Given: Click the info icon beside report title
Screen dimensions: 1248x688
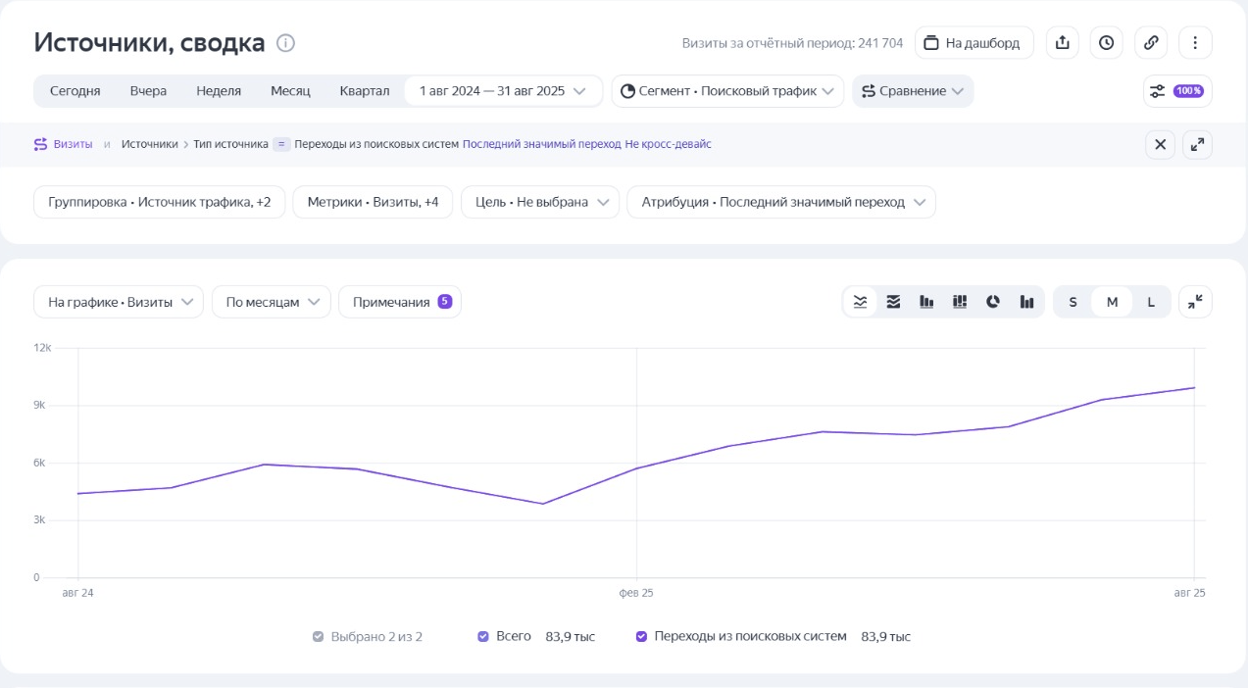Looking at the screenshot, I should (x=285, y=43).
